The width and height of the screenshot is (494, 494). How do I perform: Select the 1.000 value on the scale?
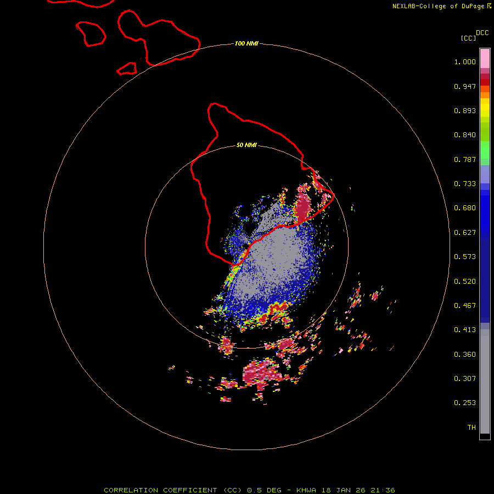coord(465,61)
